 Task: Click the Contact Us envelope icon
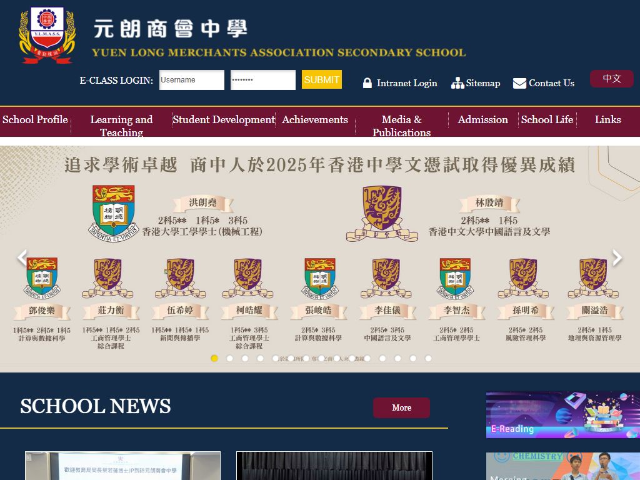pyautogui.click(x=519, y=83)
